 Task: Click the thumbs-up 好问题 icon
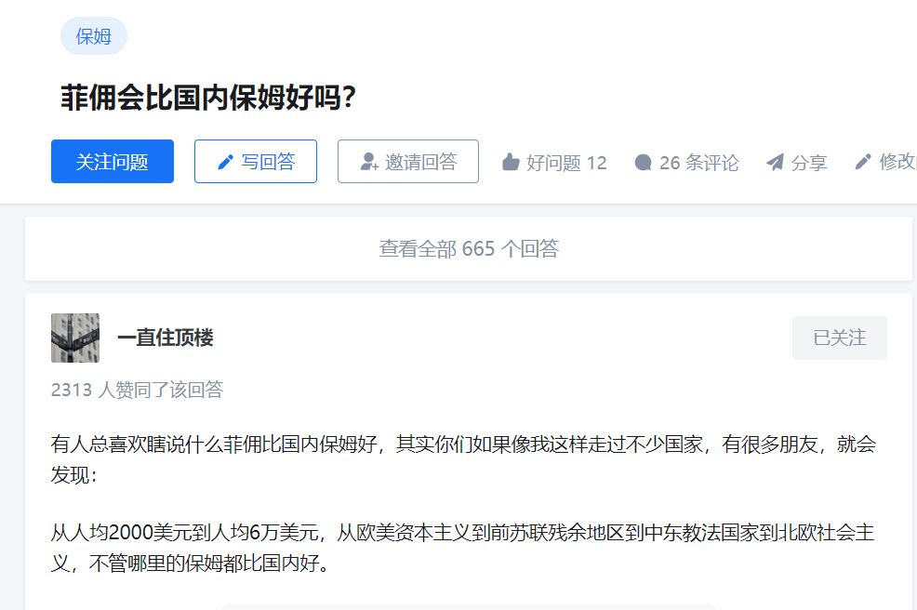pos(511,162)
